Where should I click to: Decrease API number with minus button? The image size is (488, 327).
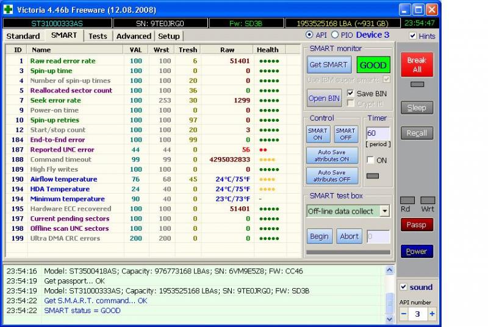[x=404, y=314]
